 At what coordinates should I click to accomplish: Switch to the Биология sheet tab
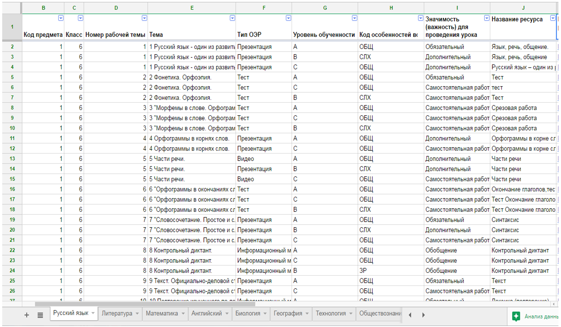tap(247, 313)
